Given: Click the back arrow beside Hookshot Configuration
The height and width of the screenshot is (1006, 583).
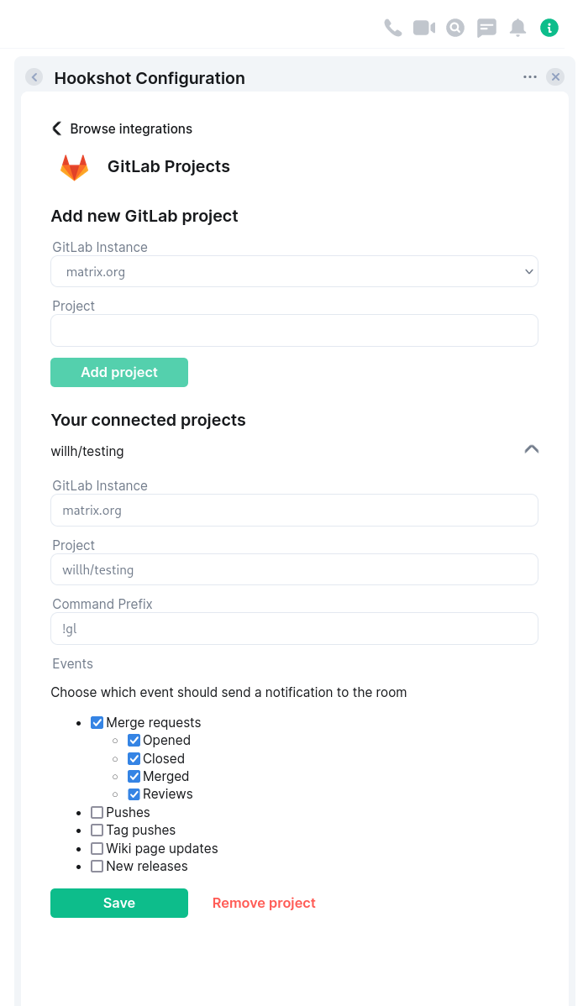Looking at the screenshot, I should point(34,77).
